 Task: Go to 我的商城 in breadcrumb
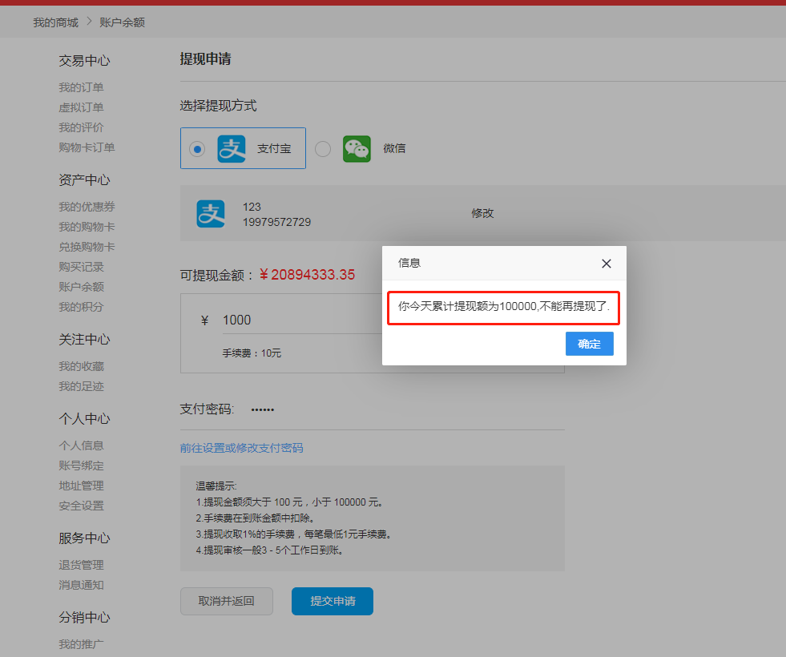point(55,22)
